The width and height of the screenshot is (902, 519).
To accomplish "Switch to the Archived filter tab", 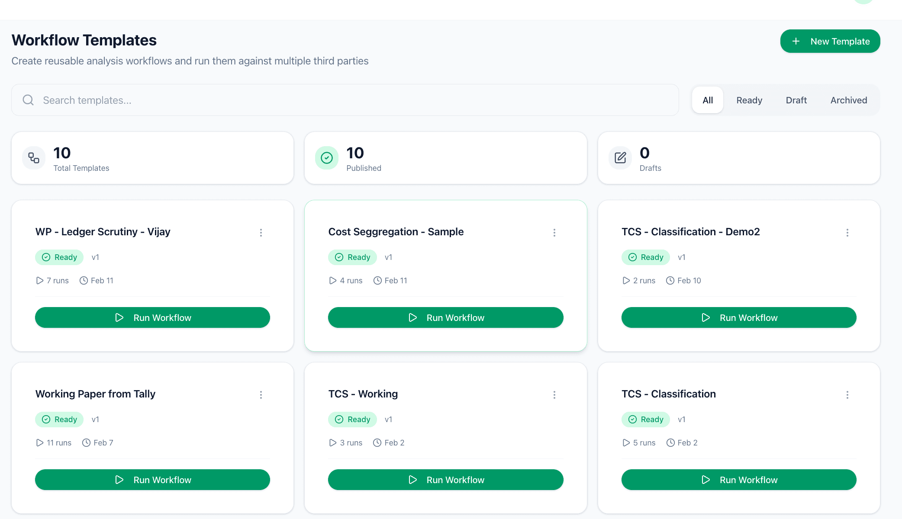I will [848, 100].
